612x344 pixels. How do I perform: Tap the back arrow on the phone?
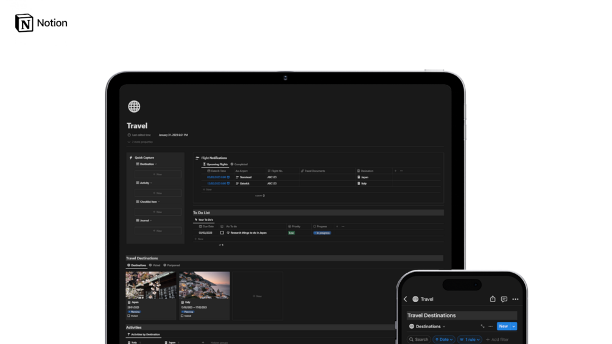point(406,299)
